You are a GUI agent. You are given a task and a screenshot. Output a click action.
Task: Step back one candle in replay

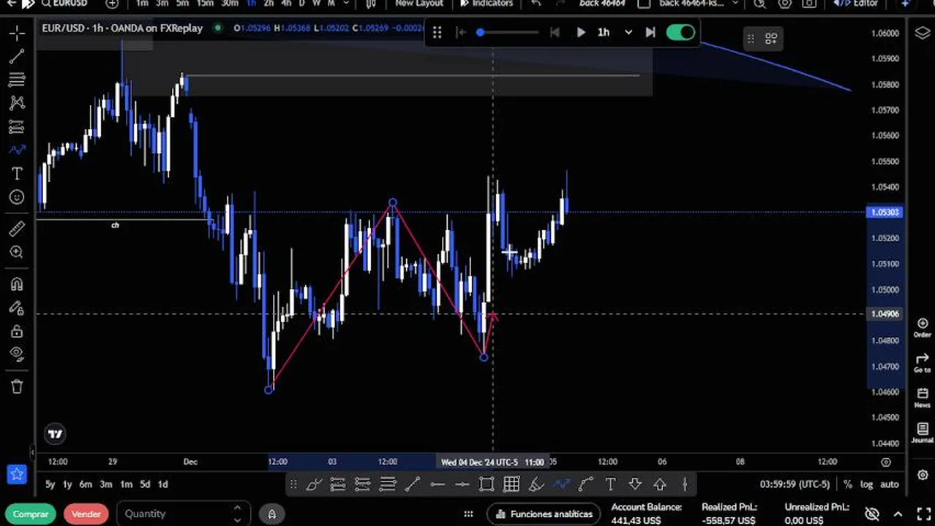(555, 32)
